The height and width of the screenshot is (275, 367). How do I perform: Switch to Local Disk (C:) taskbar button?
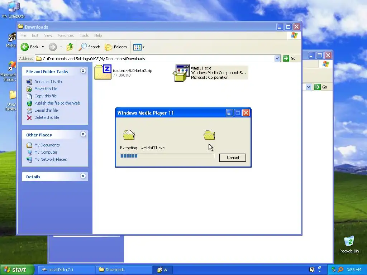click(x=66, y=270)
